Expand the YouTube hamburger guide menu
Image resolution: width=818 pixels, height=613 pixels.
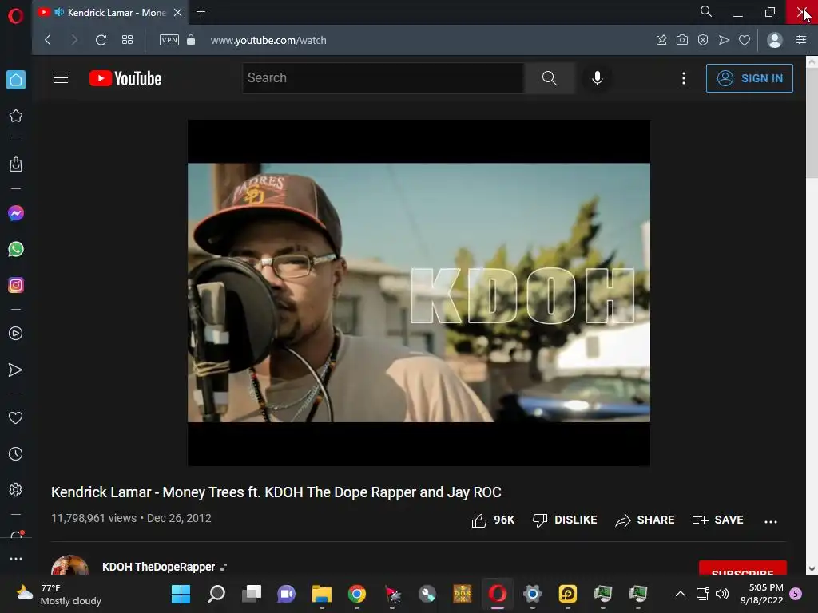(x=61, y=78)
